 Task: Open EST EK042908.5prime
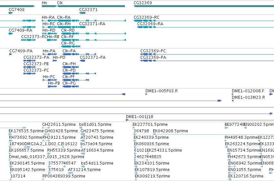point(170,131)
